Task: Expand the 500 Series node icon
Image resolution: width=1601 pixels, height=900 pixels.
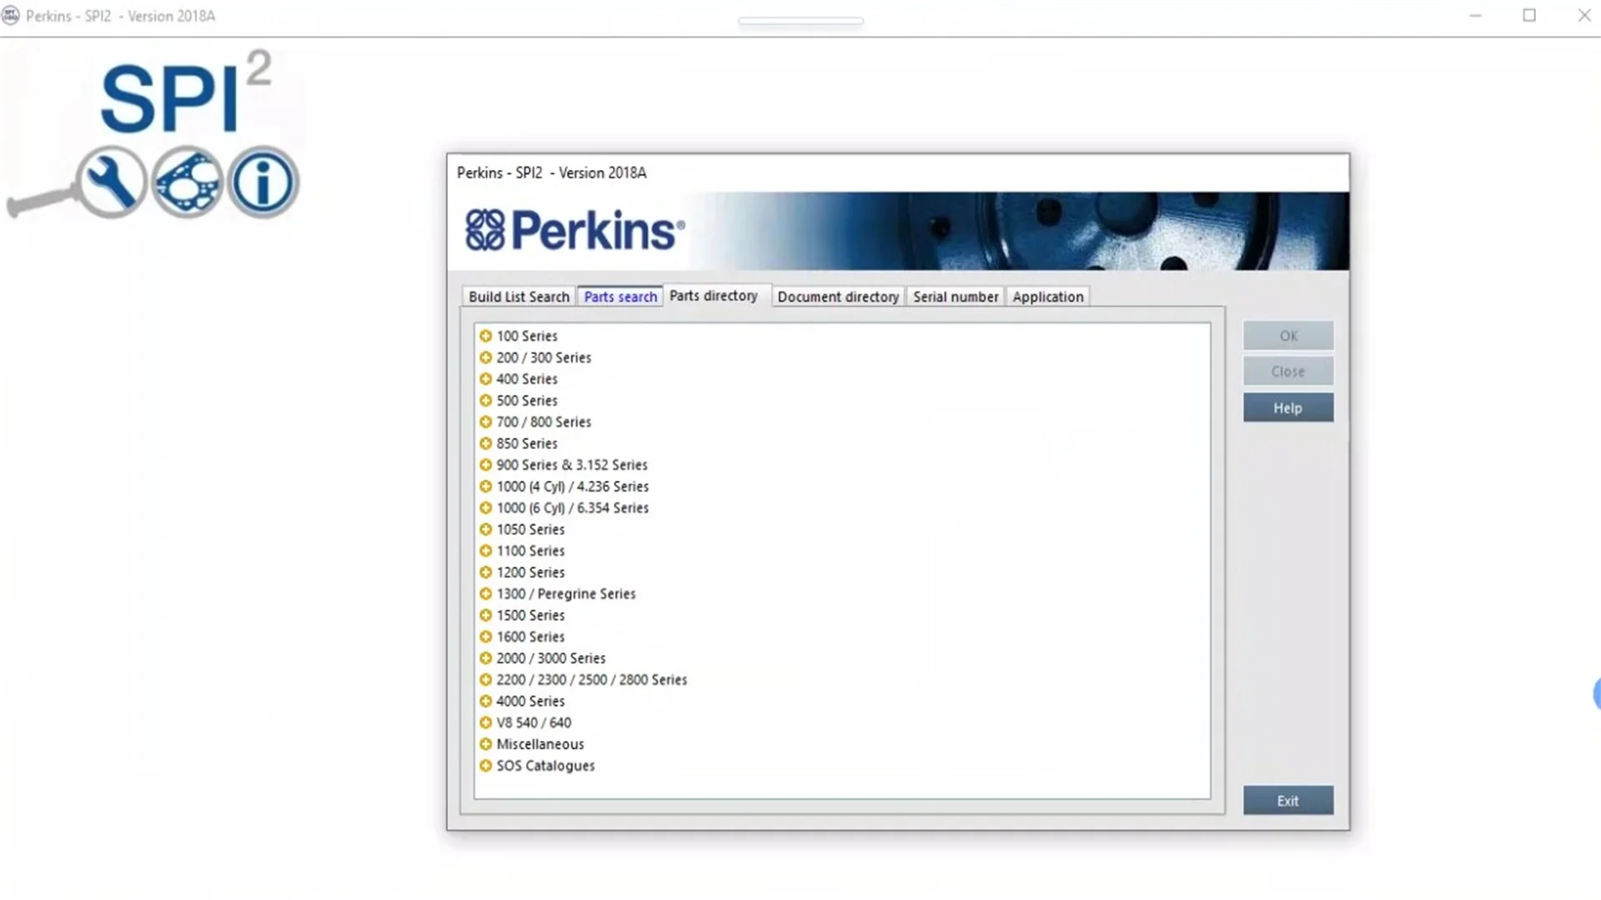Action: click(485, 401)
